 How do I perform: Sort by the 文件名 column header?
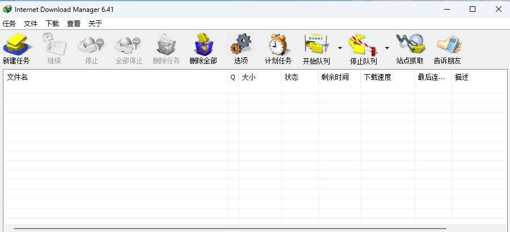[116, 77]
